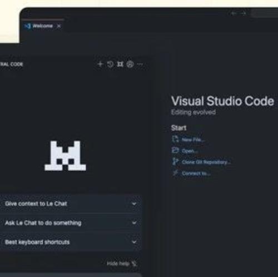Click the Hide help link
The image size is (278, 277).
(118, 264)
